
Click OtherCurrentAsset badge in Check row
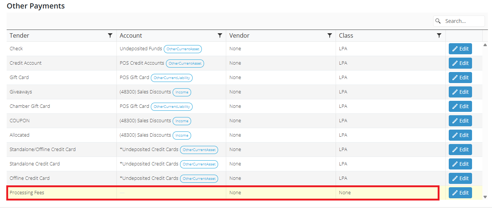[x=183, y=49]
